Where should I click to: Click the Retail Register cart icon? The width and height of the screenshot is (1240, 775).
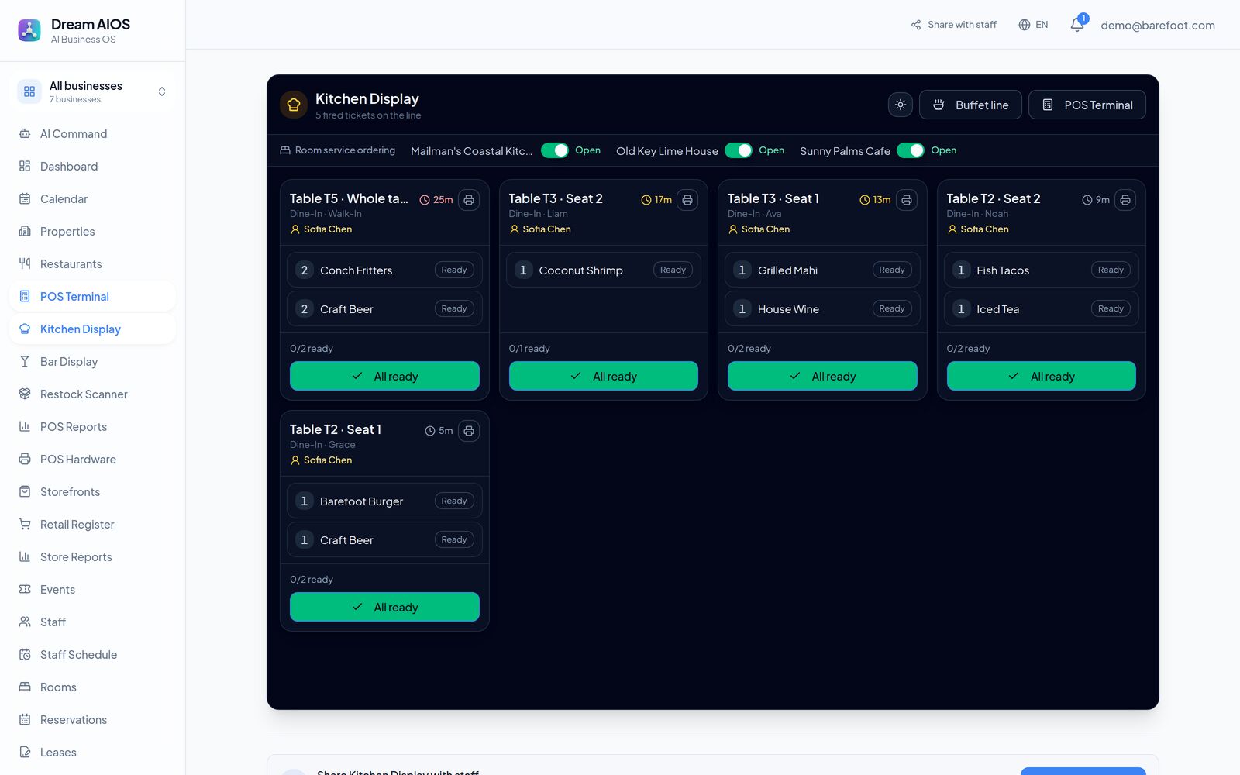(x=25, y=525)
